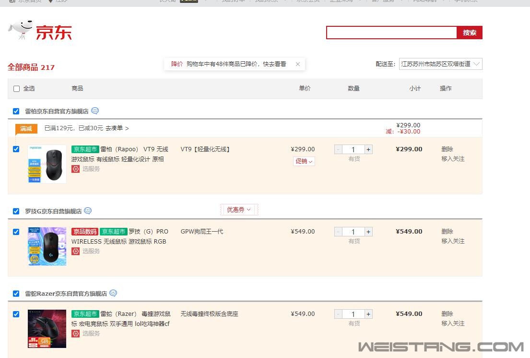Click the -¥30.00 discount amount
This screenshot has height=358, width=530.
pyautogui.click(x=408, y=132)
